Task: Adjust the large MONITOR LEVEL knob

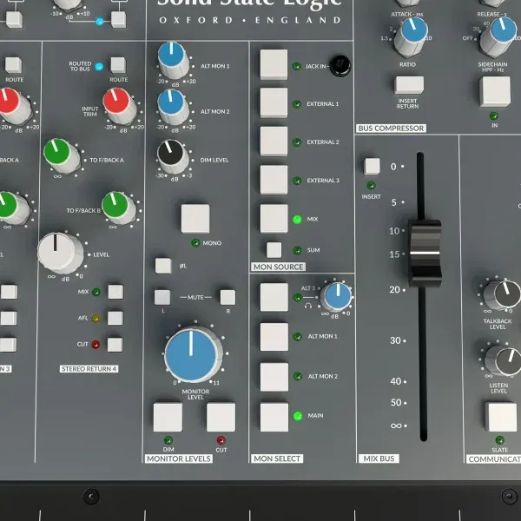Action: tap(193, 354)
